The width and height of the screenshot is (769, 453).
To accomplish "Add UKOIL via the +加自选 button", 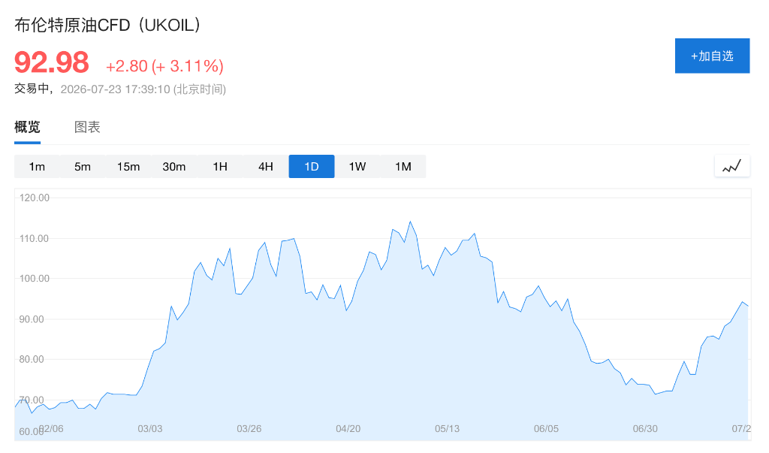I will pos(712,56).
